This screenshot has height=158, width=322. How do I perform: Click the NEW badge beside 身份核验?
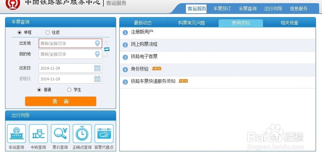click(156, 69)
